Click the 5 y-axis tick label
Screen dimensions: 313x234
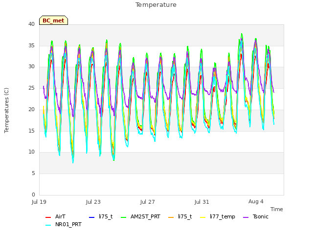[x=33, y=174]
